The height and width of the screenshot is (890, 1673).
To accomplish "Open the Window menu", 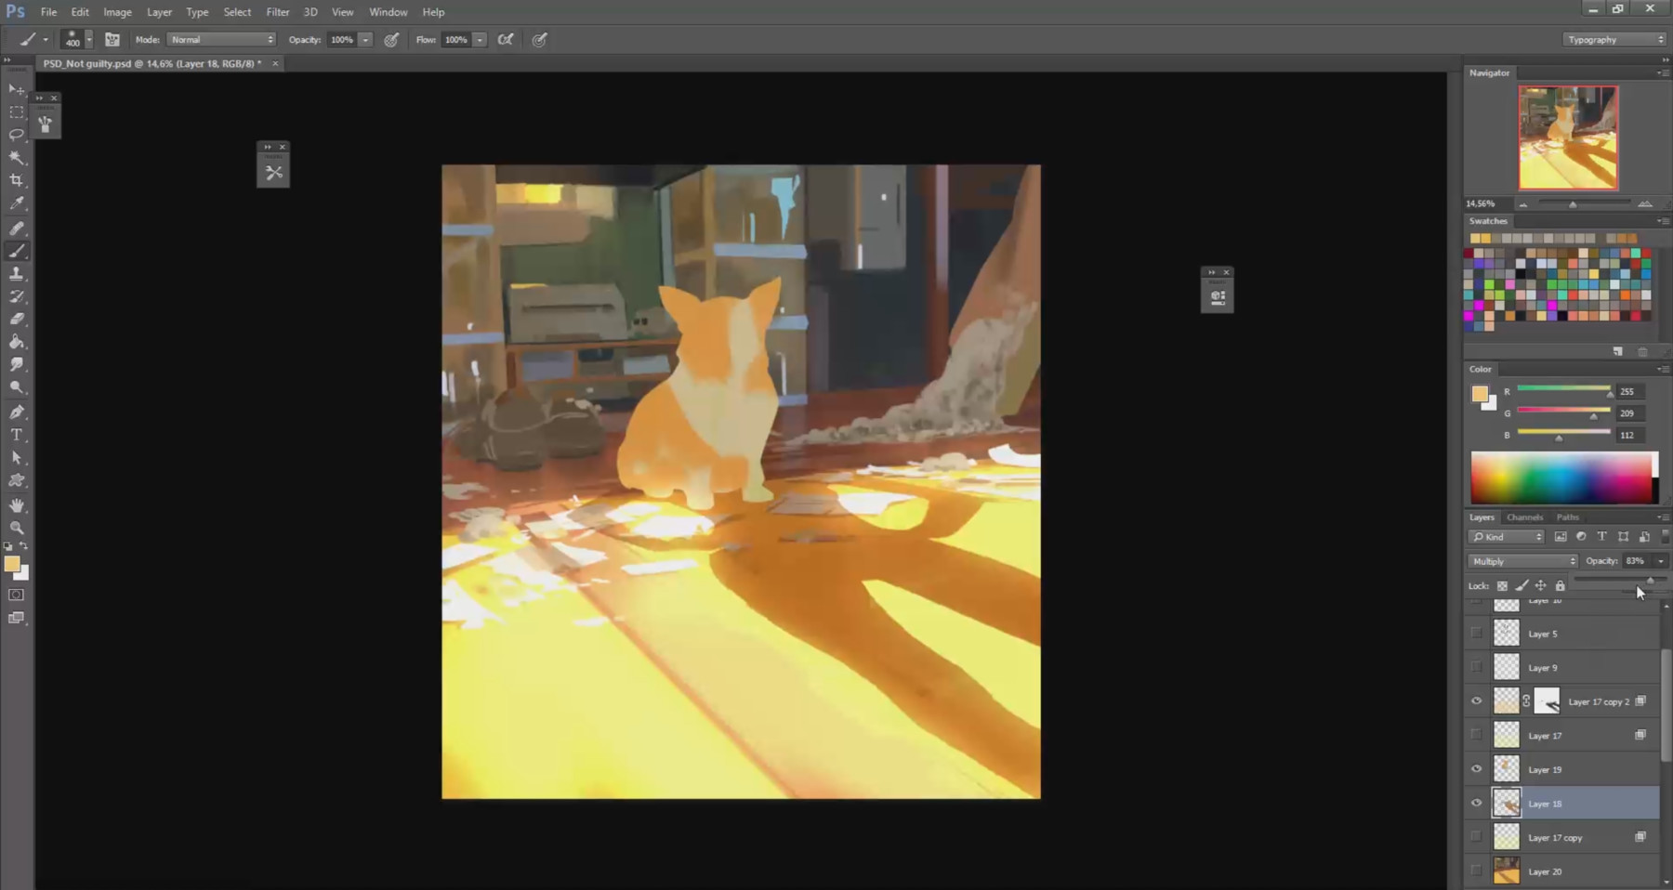I will (x=389, y=12).
